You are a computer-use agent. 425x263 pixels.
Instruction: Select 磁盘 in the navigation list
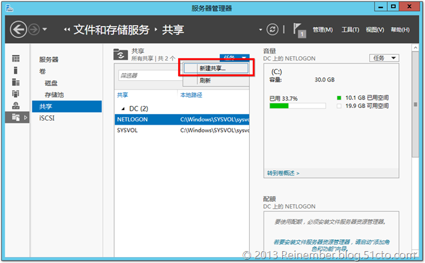(x=51, y=83)
